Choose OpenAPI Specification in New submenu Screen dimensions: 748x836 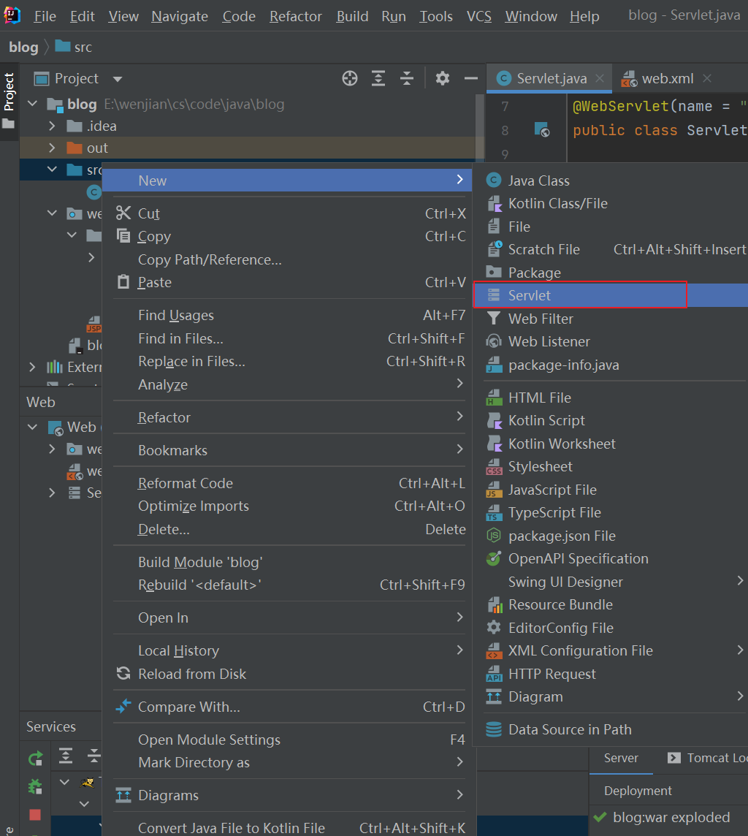tap(610, 559)
